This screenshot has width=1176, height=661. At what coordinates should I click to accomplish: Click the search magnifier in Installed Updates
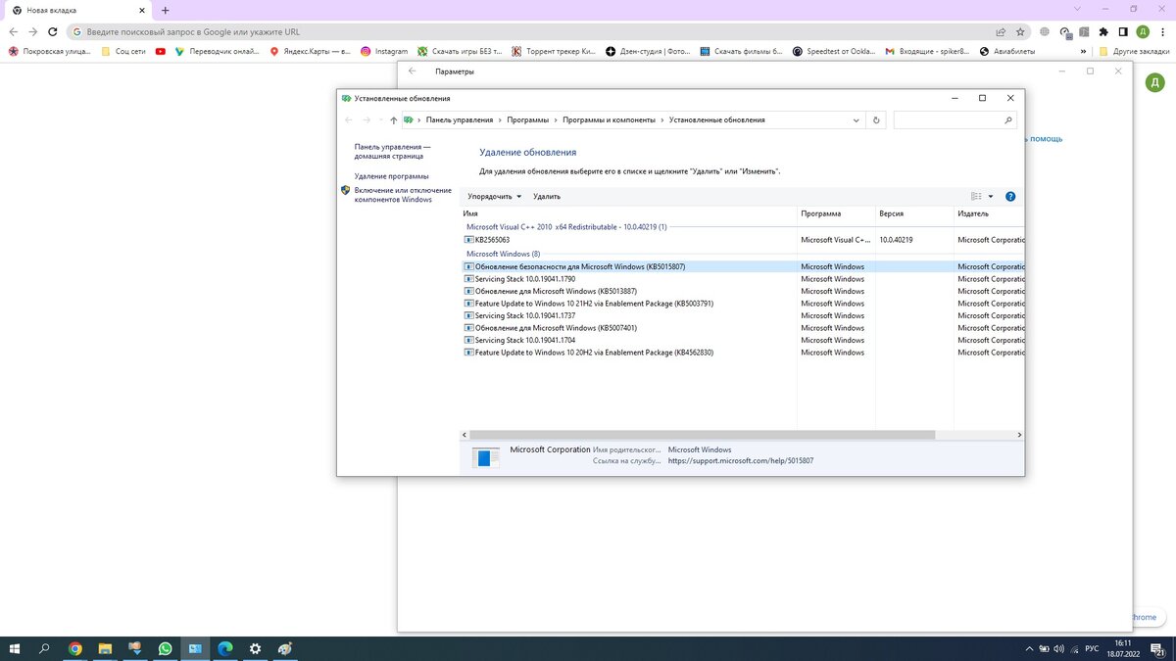1008,120
